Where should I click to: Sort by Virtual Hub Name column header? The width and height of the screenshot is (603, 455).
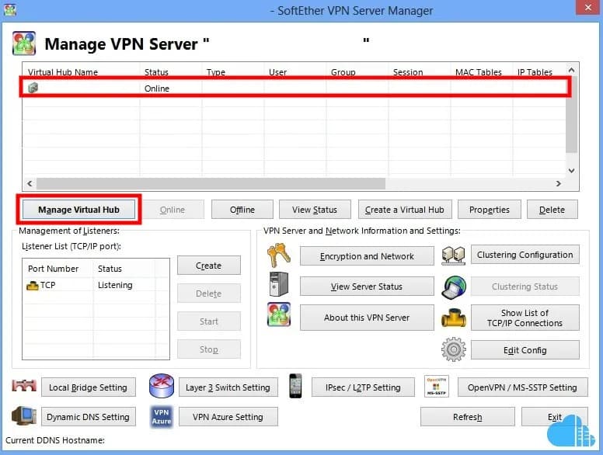pos(82,71)
